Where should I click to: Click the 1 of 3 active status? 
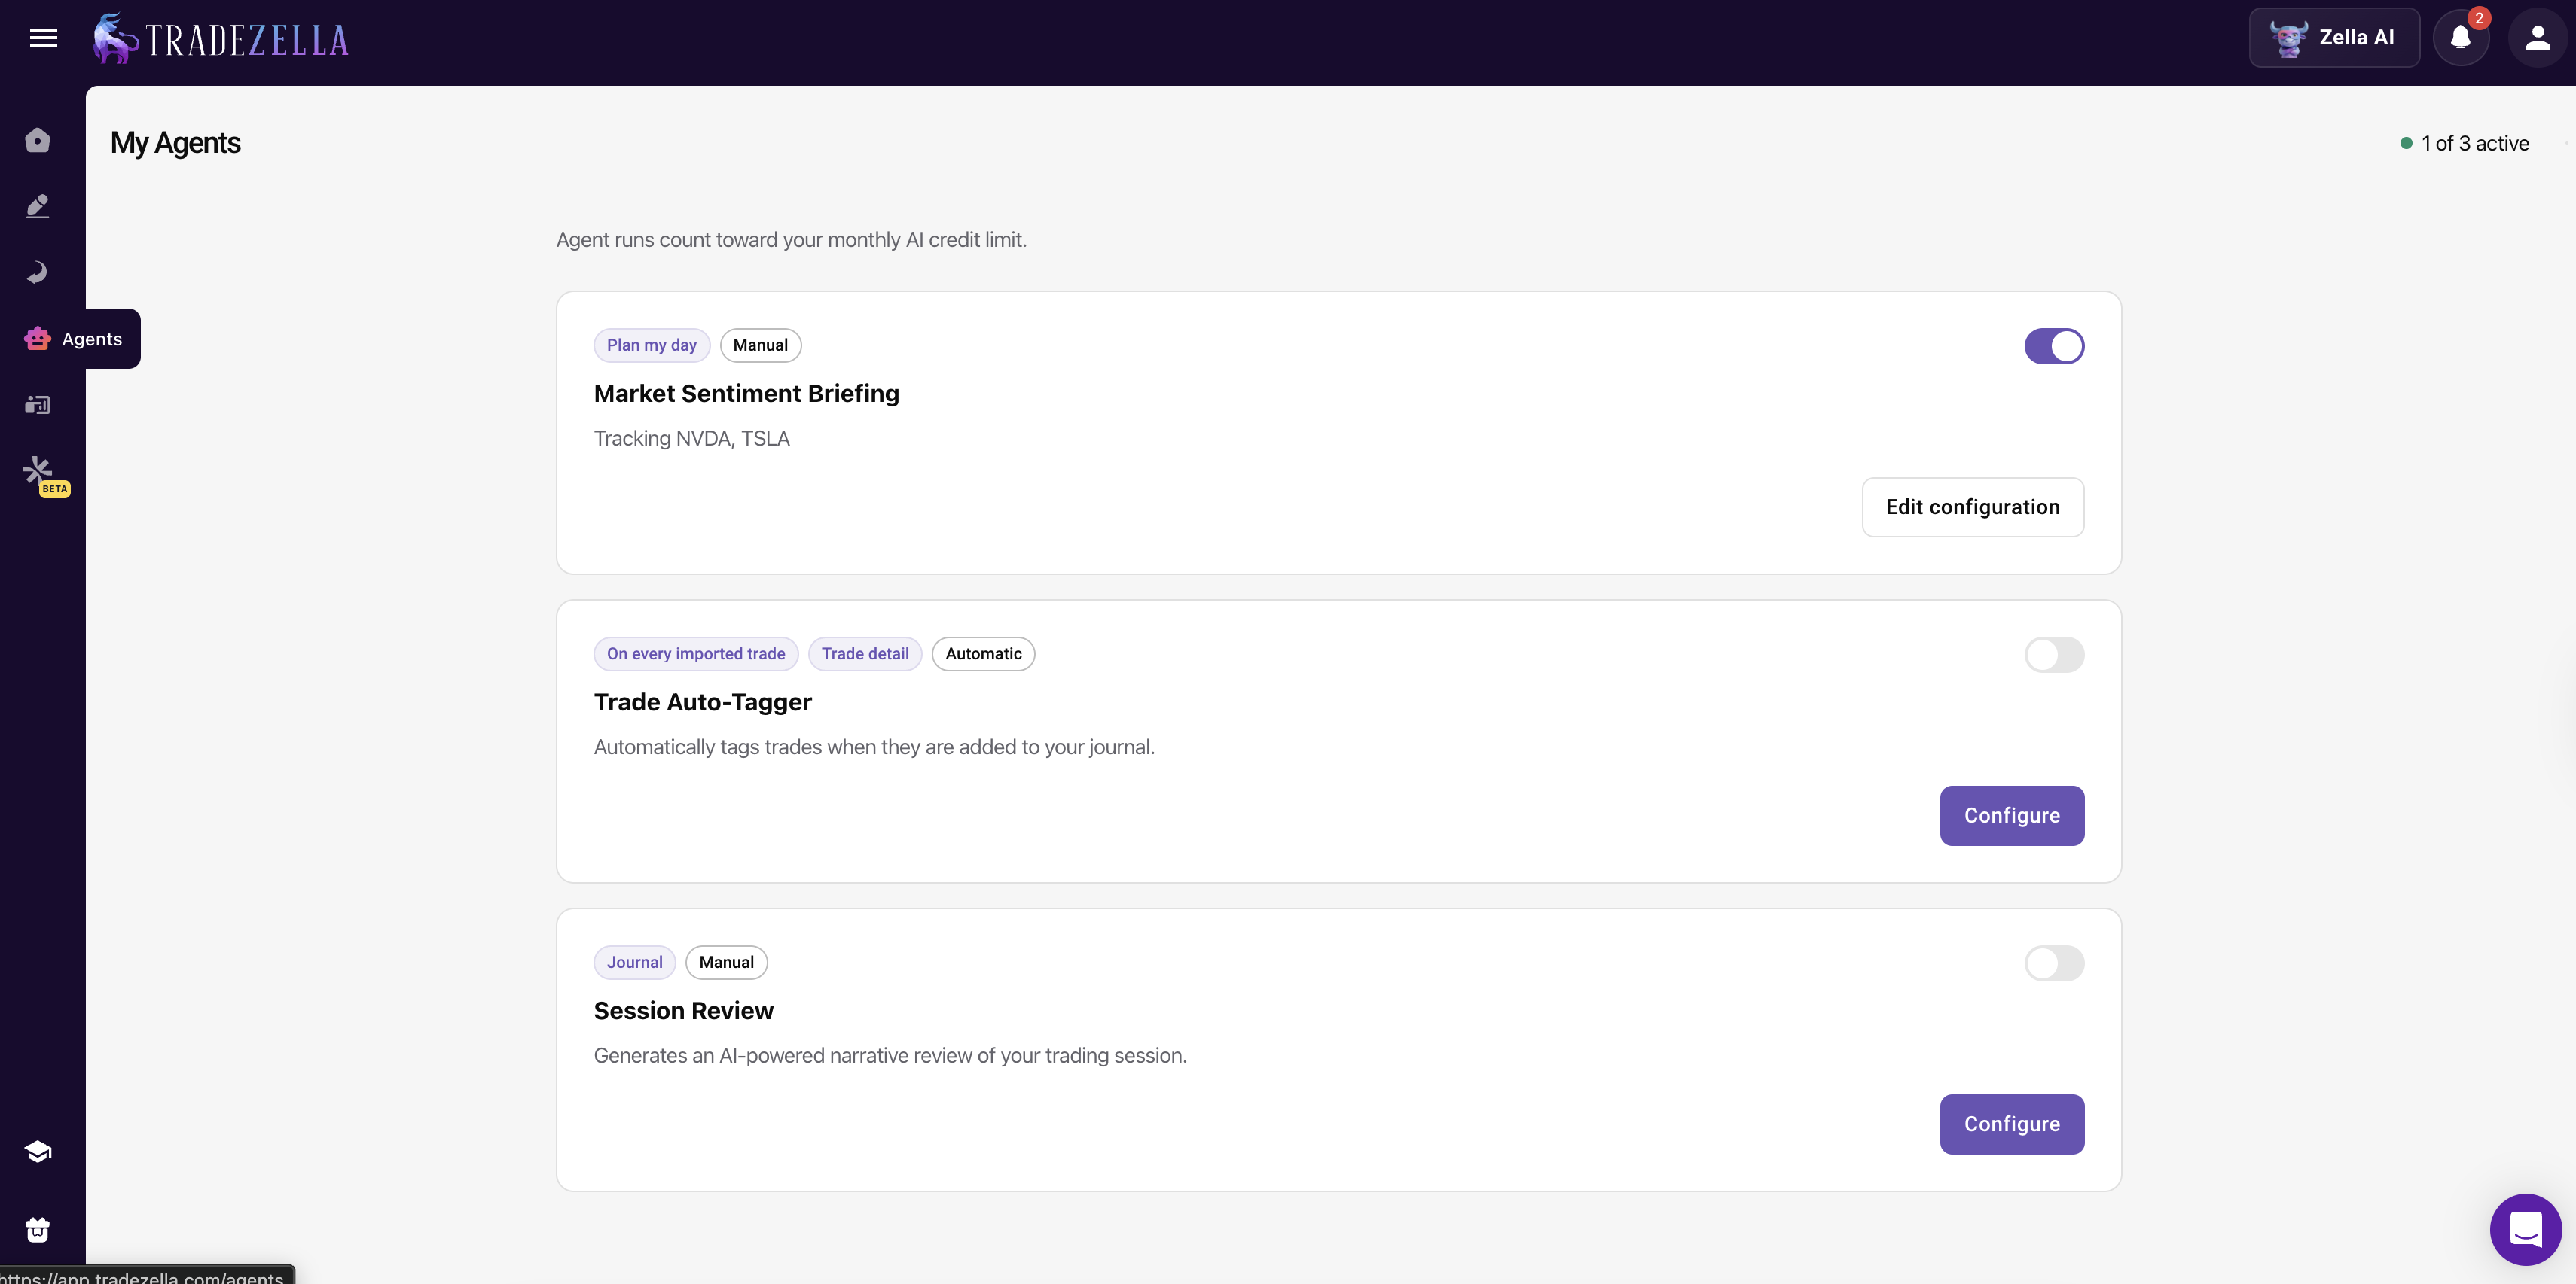pyautogui.click(x=2474, y=143)
